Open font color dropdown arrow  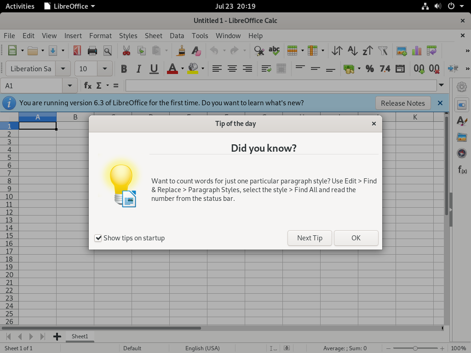[182, 69]
